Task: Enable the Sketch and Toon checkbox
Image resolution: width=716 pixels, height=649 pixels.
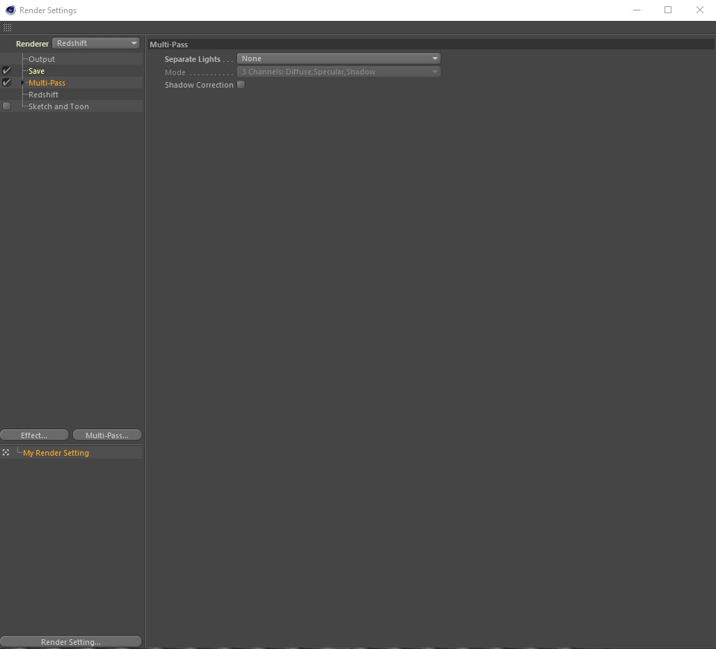Action: click(6, 106)
